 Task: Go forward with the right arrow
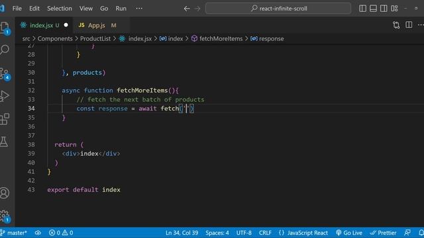(x=197, y=9)
